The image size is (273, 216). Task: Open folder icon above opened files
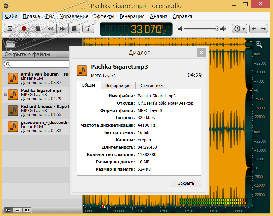pyautogui.click(x=10, y=44)
